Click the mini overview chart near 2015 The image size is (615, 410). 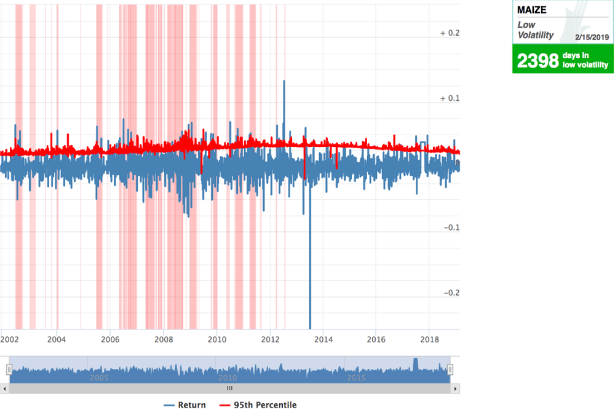tap(357, 369)
